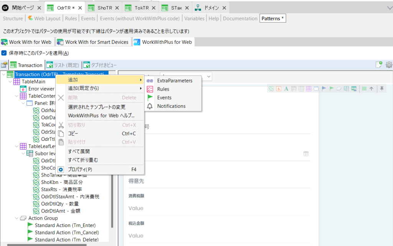
Task: Click the text 'A' icon in the editor toolbar
Action: (x=286, y=89)
